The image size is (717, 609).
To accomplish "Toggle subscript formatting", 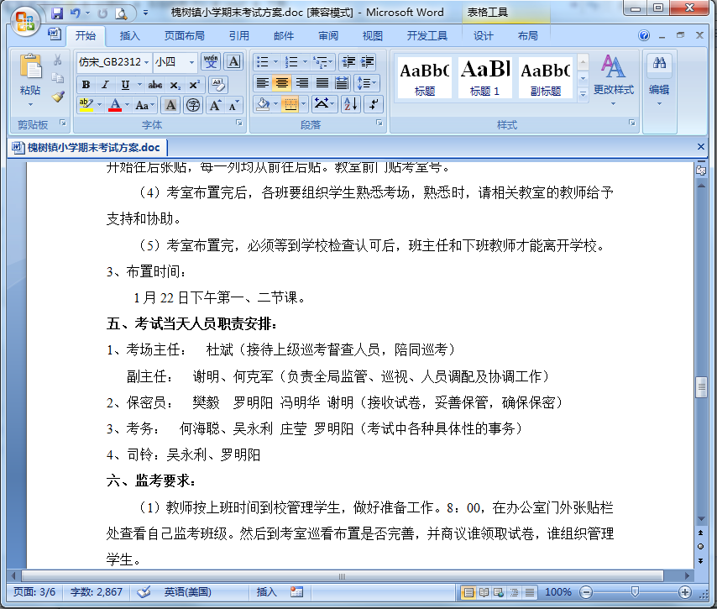I will pyautogui.click(x=175, y=84).
